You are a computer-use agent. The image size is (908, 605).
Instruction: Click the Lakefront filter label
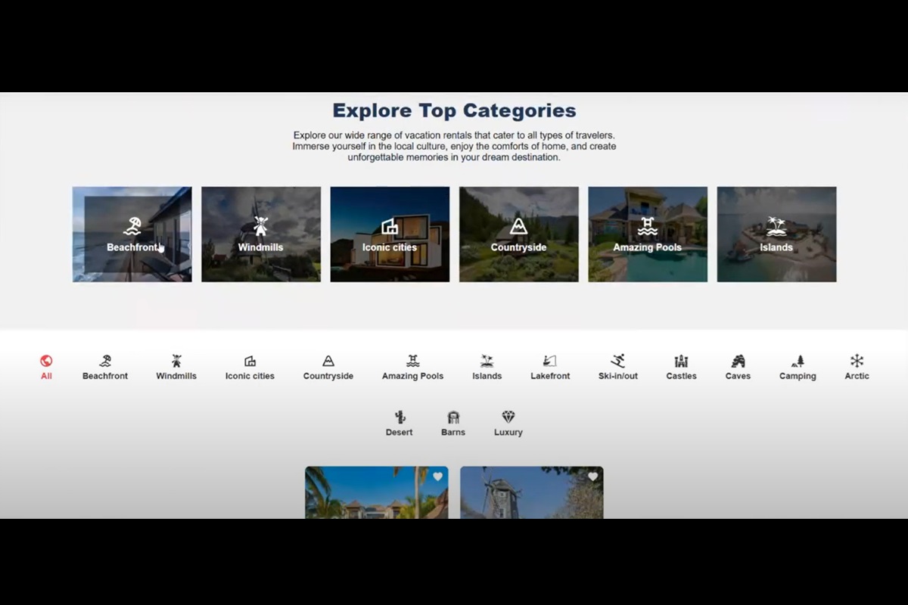click(550, 376)
